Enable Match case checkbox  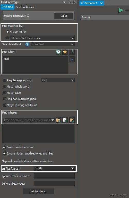coord(4,93)
